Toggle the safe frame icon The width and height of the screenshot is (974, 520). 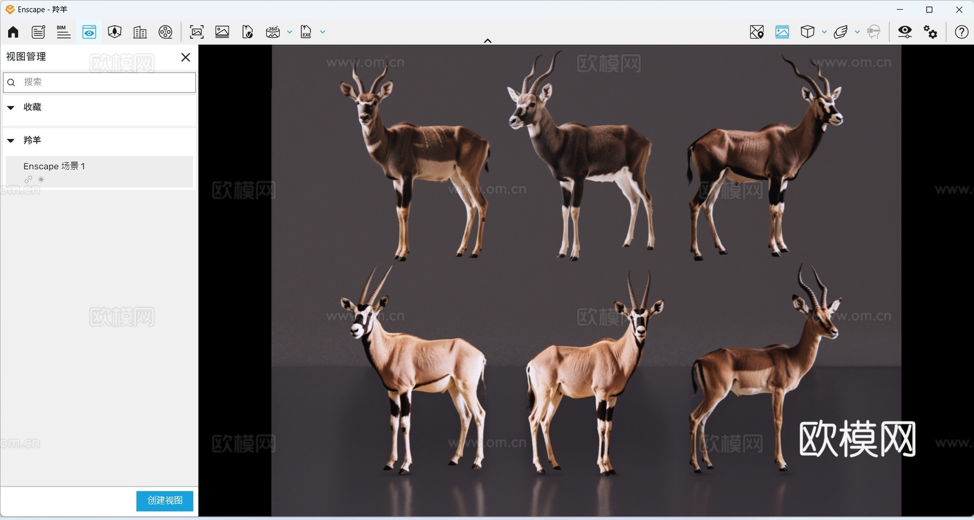point(782,32)
